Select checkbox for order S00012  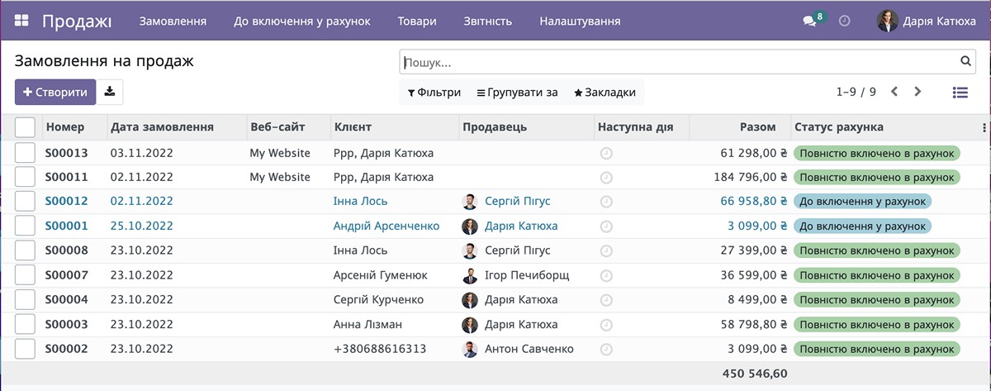[25, 201]
